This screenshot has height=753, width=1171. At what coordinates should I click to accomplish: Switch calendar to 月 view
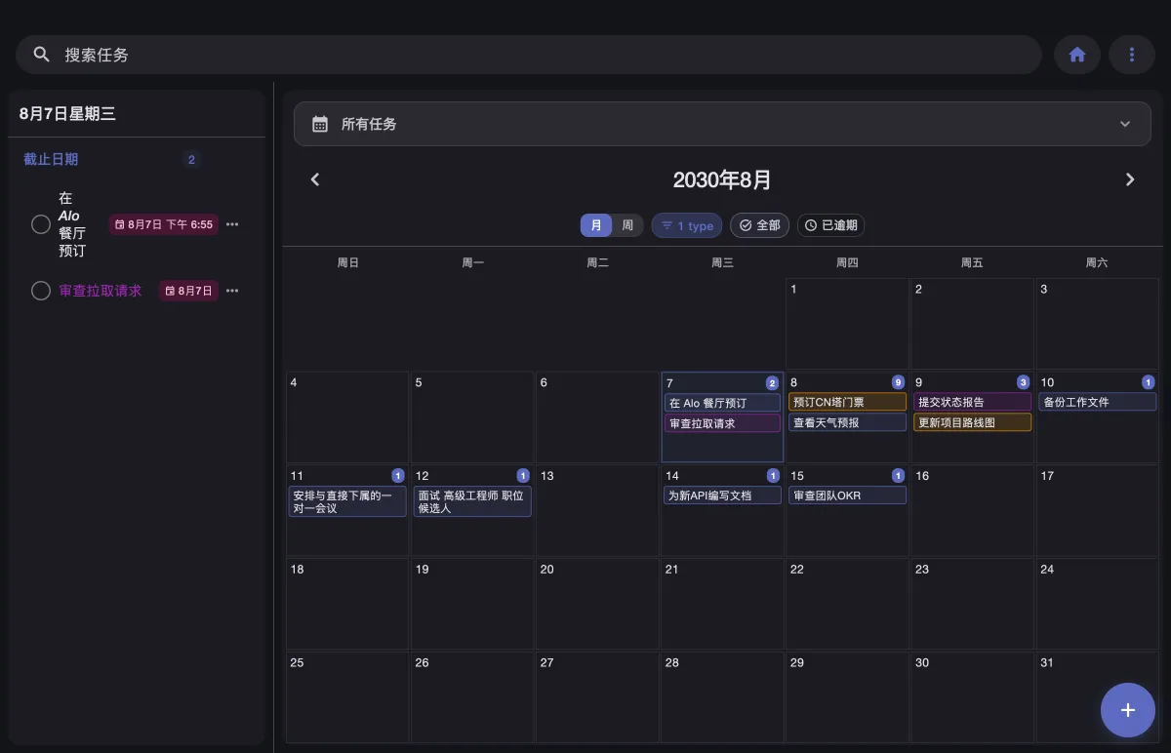(x=596, y=225)
